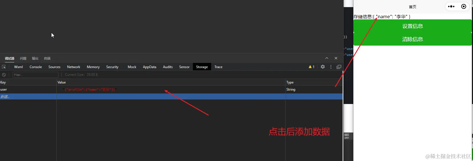Open the Network tab
The image size is (473, 161).
click(x=74, y=67)
